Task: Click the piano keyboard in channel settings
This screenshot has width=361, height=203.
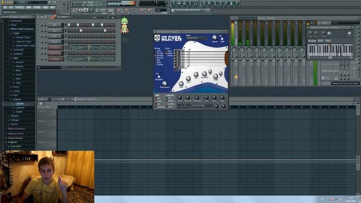Action: [x=329, y=51]
